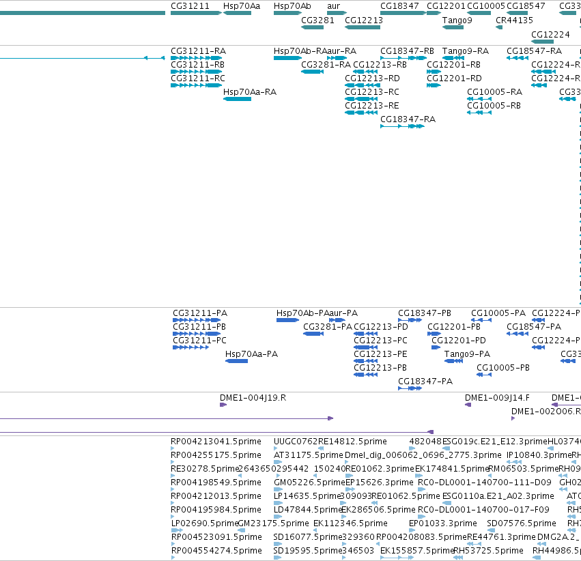
Task: Click the CG12201-RB label
Action: point(453,65)
